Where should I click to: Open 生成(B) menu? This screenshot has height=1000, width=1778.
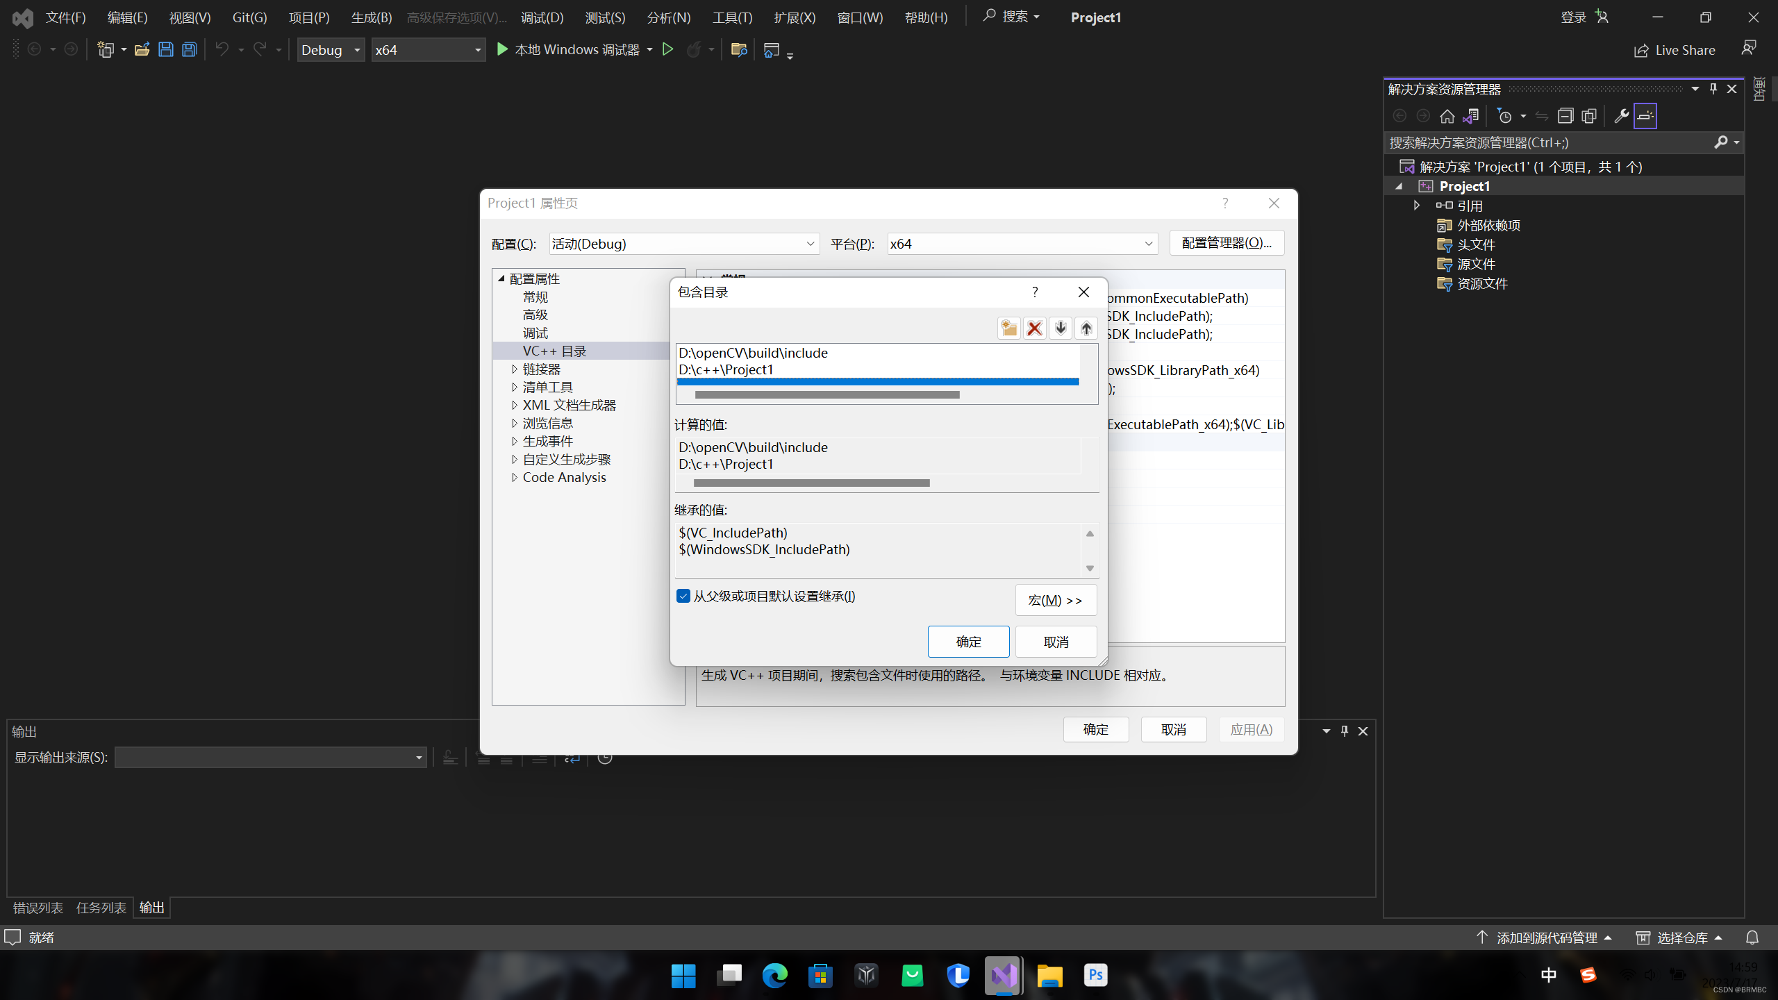372,17
